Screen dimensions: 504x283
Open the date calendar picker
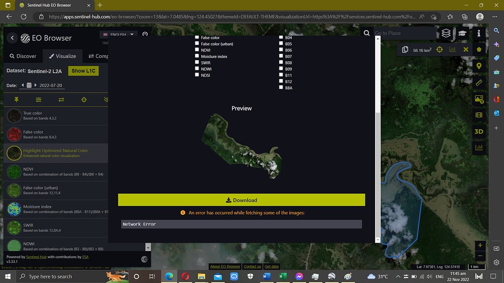point(29,85)
